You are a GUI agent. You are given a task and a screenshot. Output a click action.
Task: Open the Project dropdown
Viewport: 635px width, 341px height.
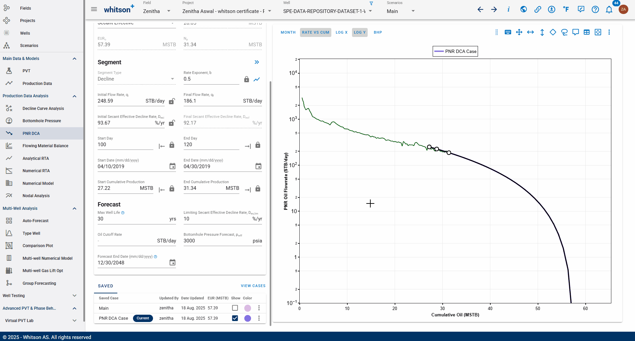pyautogui.click(x=227, y=11)
